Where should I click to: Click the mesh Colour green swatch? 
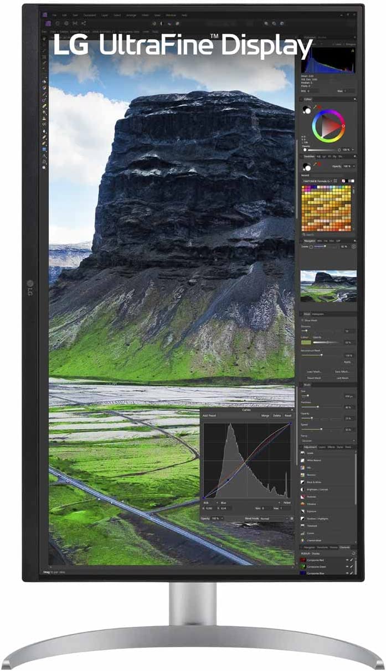306,342
